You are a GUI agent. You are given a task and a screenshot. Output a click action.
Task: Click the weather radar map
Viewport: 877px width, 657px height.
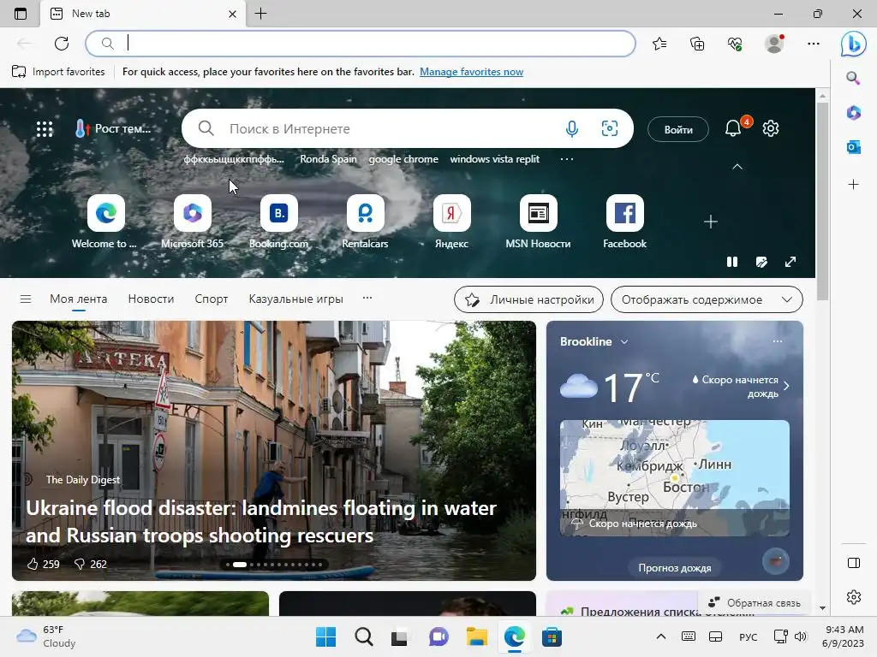[675, 478]
